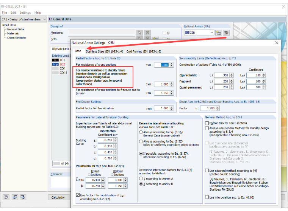Click the G load case LC1 badge

55,60
